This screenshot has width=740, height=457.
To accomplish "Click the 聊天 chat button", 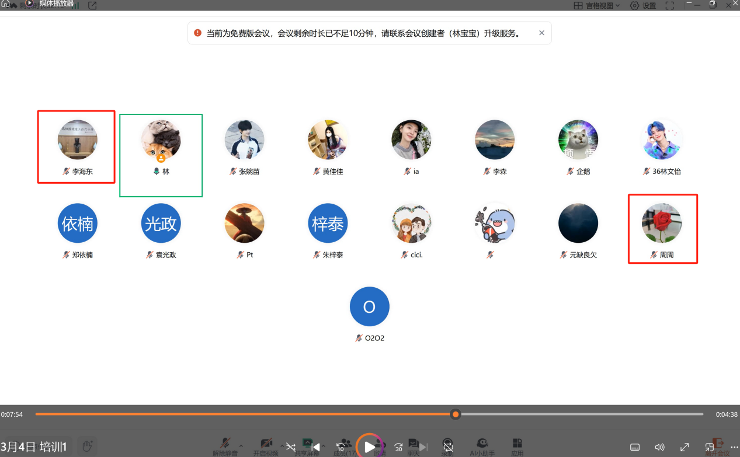I will click(414, 446).
